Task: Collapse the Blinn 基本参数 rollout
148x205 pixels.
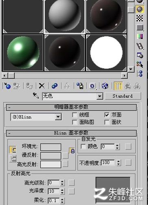Action: 71,133
